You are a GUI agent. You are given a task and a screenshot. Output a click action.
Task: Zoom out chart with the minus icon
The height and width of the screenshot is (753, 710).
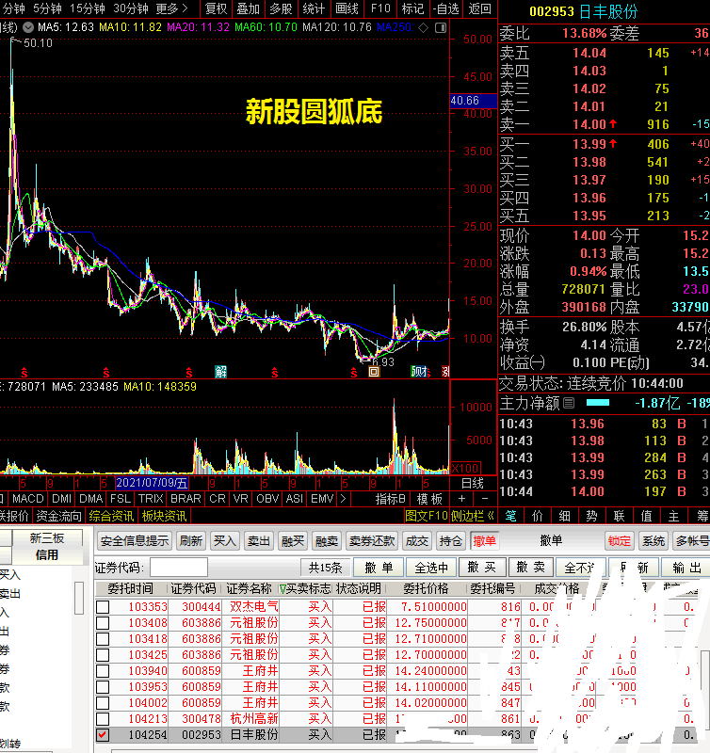(x=484, y=499)
